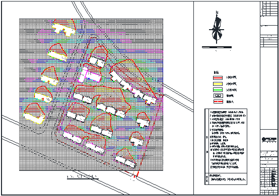Click the building outline legend symbol
Image resolution: width=279 pixels, height=196 pixels.
pos(218,95)
